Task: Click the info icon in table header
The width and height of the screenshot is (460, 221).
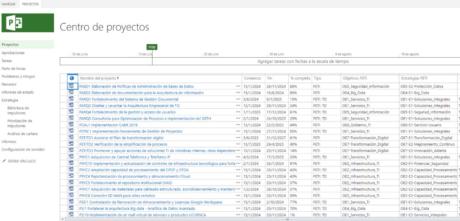Action: tap(72, 78)
